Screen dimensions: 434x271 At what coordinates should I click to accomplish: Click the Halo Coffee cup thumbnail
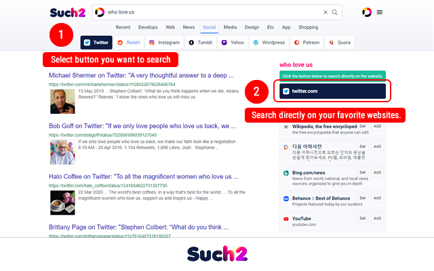[62, 203]
